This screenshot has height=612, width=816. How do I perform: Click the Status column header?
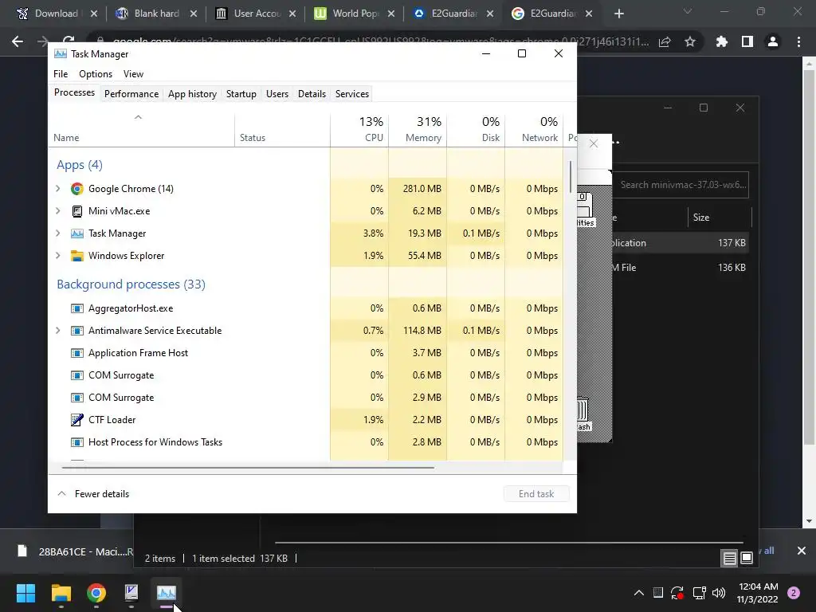(283, 130)
